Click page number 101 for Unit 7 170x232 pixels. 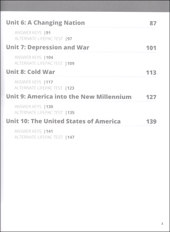[x=151, y=48]
